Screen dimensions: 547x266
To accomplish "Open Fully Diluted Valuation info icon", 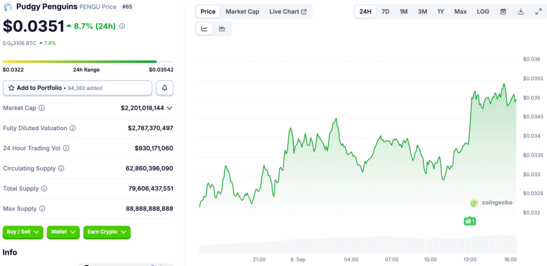I will 73,128.
